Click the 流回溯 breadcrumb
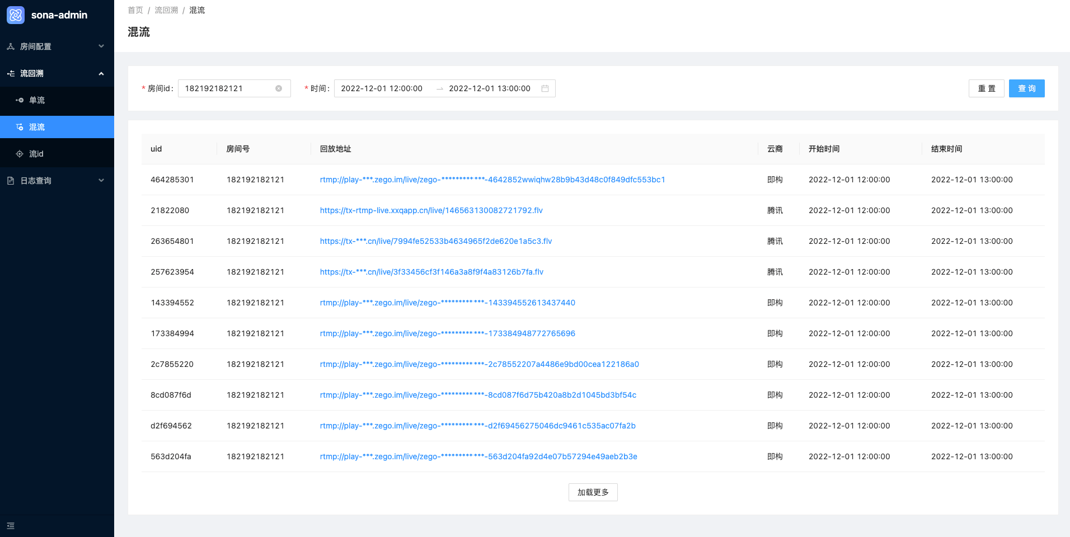 pyautogui.click(x=166, y=10)
